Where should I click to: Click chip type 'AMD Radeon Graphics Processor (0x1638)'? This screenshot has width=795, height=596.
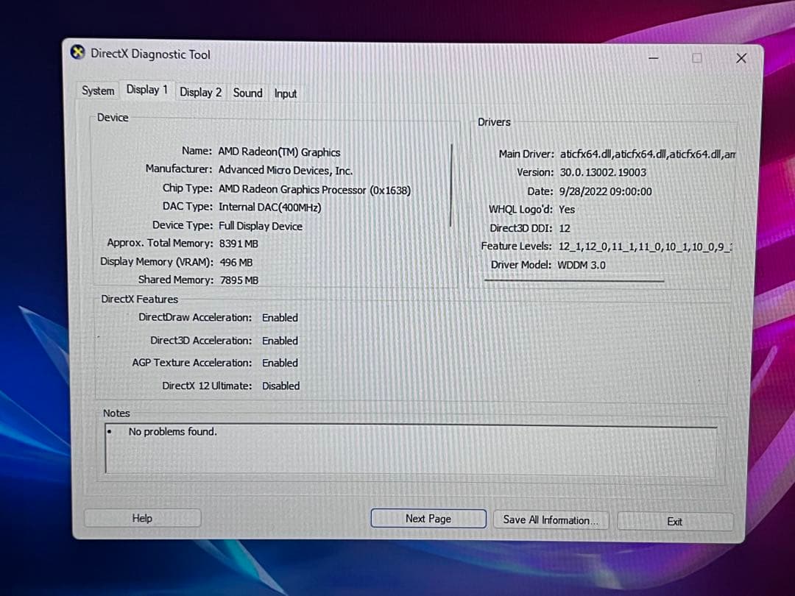click(314, 190)
